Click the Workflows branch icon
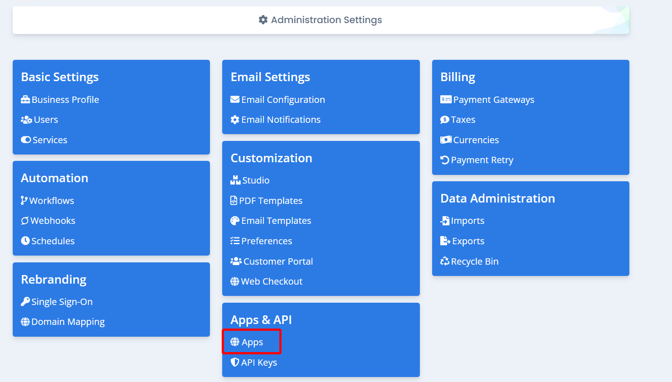Screen dimensions: 672x382 click(x=24, y=200)
